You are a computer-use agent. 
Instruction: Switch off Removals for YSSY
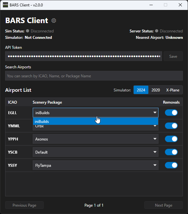[x=171, y=165]
